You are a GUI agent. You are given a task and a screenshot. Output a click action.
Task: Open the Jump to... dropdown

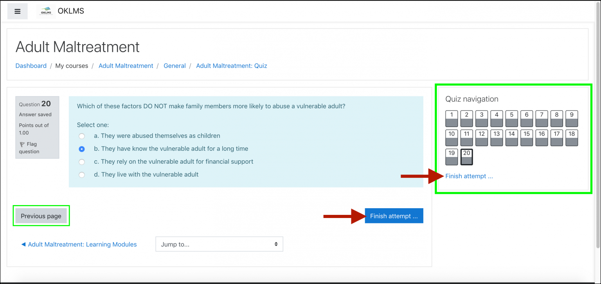[219, 244]
